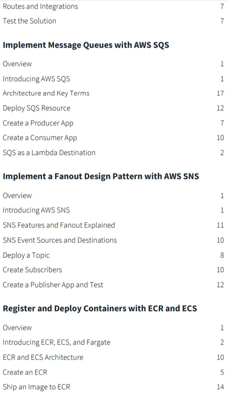Select Create Subscribers entry

click(x=32, y=270)
